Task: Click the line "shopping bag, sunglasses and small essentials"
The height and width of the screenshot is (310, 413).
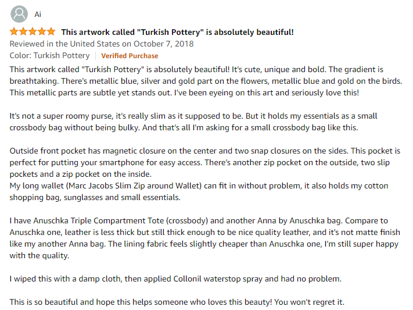Action: [x=95, y=198]
